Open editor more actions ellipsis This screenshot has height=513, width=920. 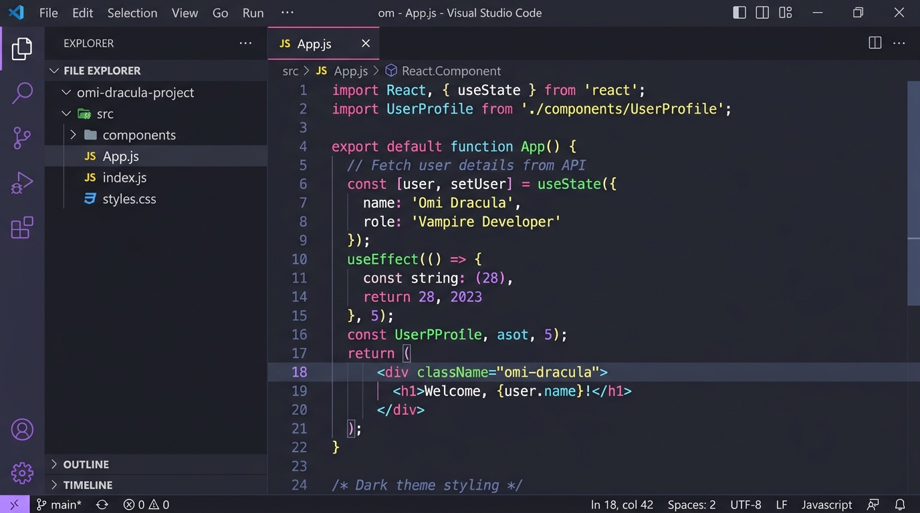pos(899,43)
